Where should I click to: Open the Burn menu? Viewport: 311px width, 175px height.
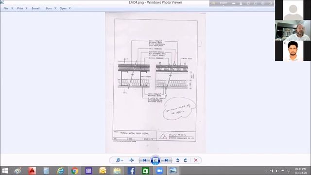point(49,8)
